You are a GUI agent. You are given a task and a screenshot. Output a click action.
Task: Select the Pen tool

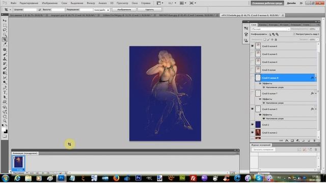(x=5, y=87)
